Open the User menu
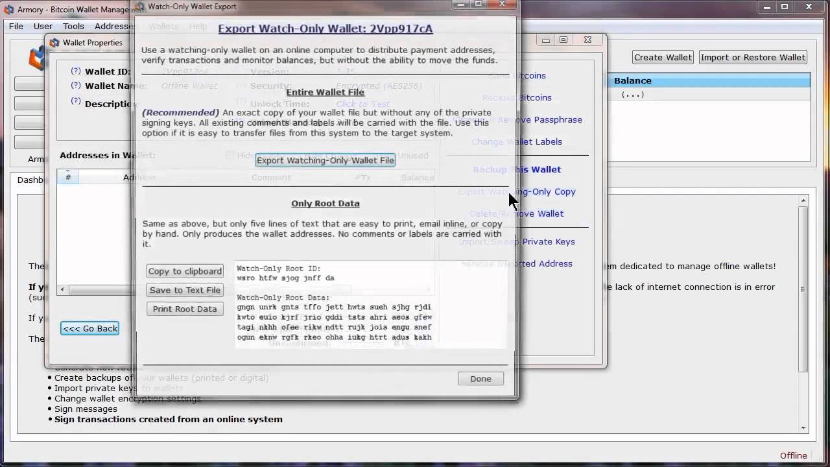The height and width of the screenshot is (467, 830). 43,26
